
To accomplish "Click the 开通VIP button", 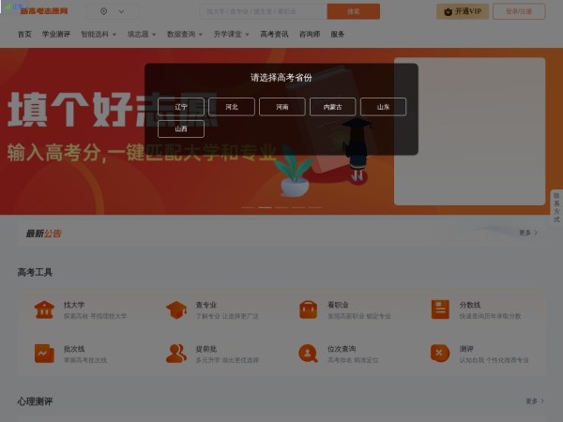I will pos(463,11).
